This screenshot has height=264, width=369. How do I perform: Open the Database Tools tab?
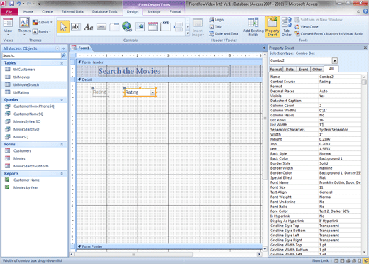(x=105, y=11)
